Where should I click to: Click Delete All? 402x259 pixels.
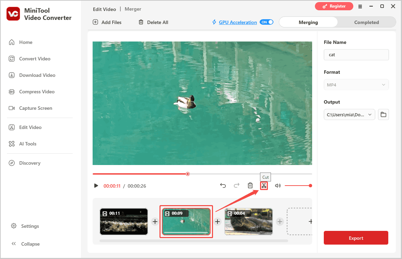tap(153, 22)
